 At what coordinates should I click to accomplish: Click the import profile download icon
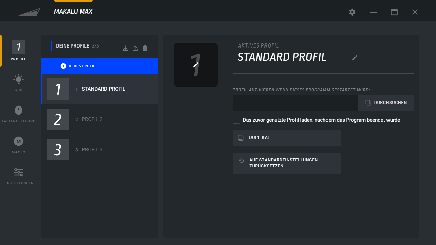(126, 48)
